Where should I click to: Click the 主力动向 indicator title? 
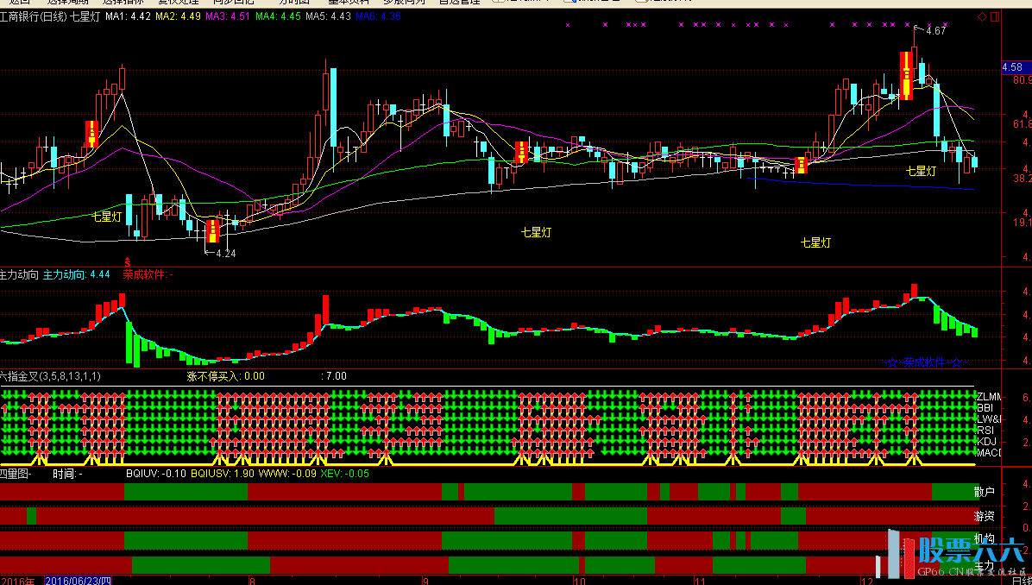click(x=19, y=274)
